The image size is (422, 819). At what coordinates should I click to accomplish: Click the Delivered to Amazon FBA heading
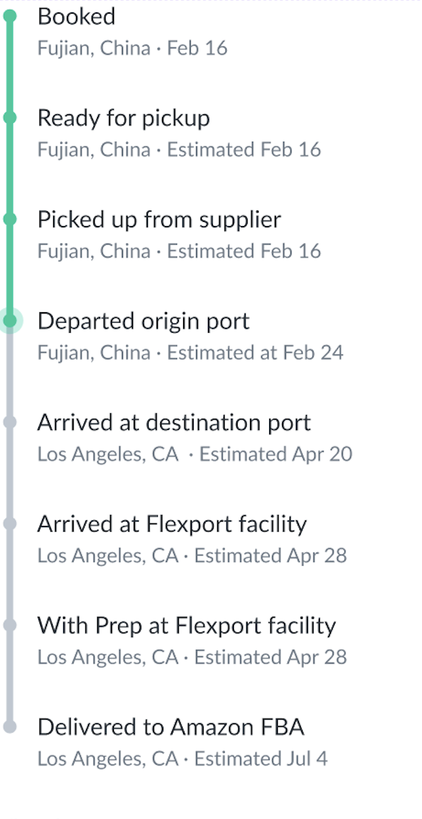point(171,727)
